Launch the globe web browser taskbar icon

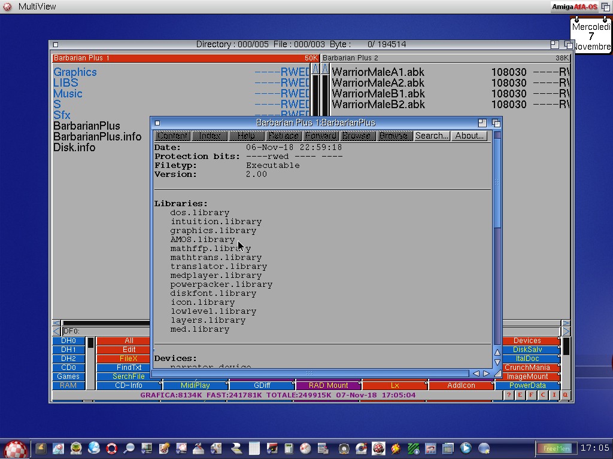tap(94, 448)
